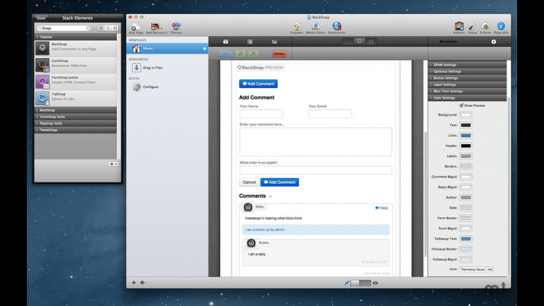The width and height of the screenshot is (544, 306).
Task: Click the Your Name input field
Action: tap(261, 114)
